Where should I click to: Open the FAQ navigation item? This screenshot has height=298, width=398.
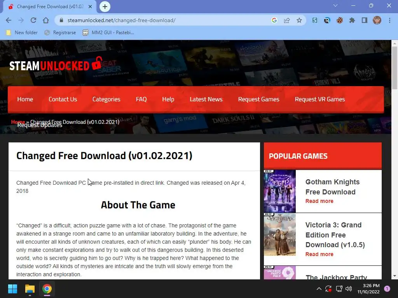click(141, 99)
